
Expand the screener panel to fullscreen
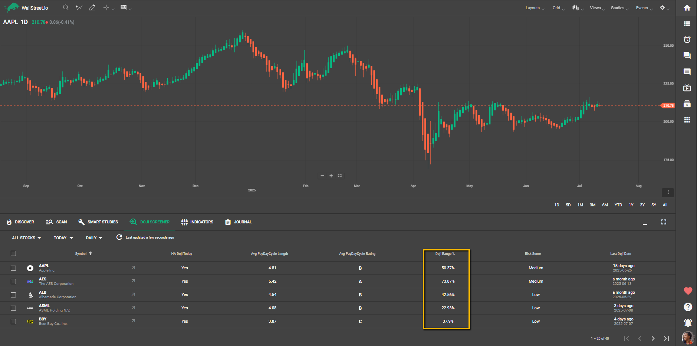664,222
